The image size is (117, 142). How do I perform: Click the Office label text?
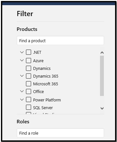click(38, 92)
